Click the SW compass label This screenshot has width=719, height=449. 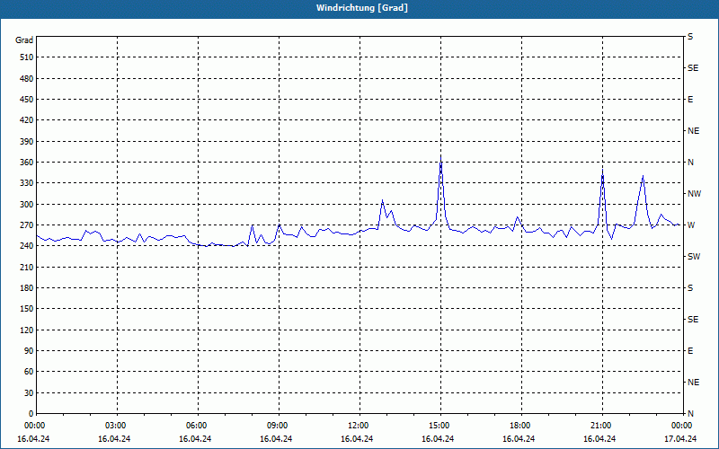tap(694, 257)
